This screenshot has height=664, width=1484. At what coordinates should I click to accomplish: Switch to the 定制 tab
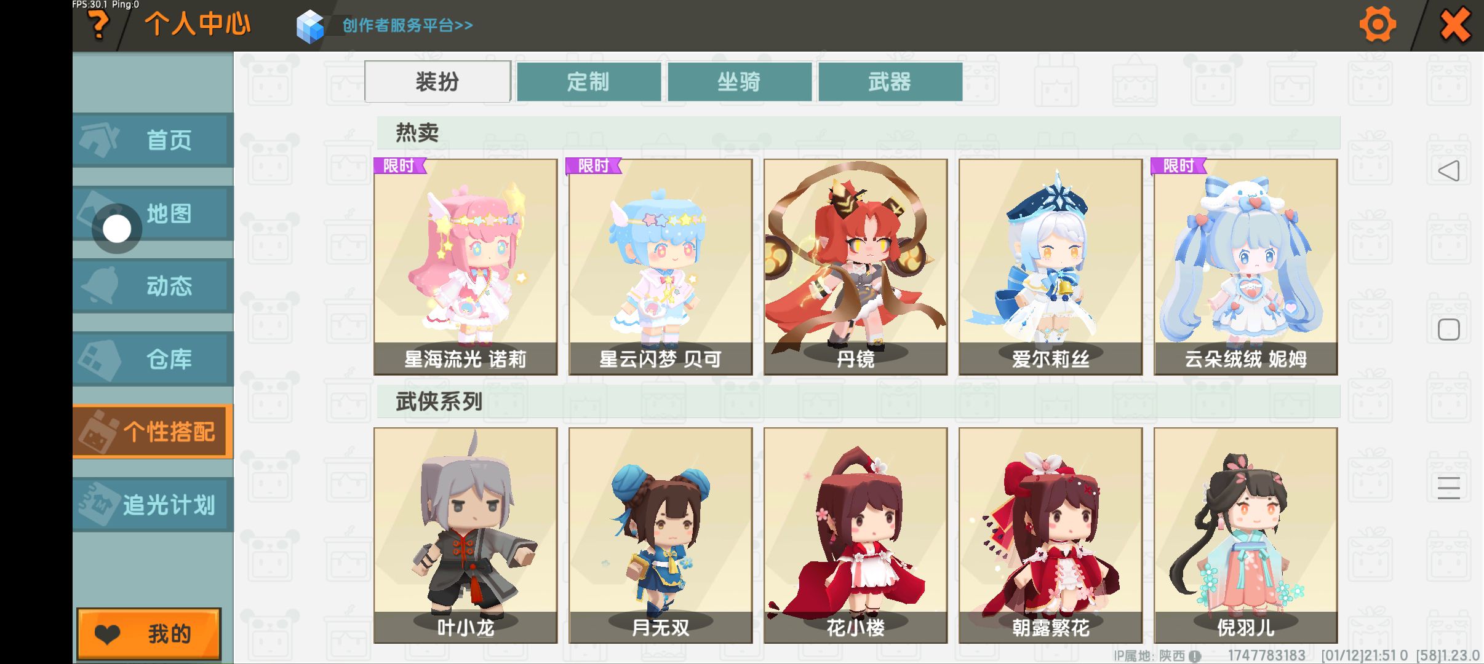coord(589,81)
